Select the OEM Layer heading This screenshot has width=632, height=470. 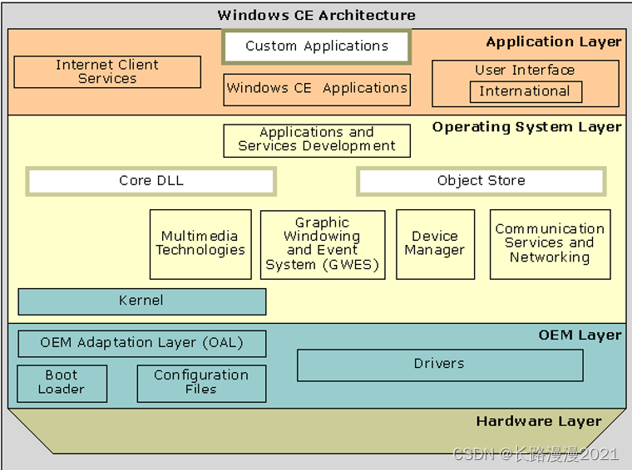click(x=580, y=335)
